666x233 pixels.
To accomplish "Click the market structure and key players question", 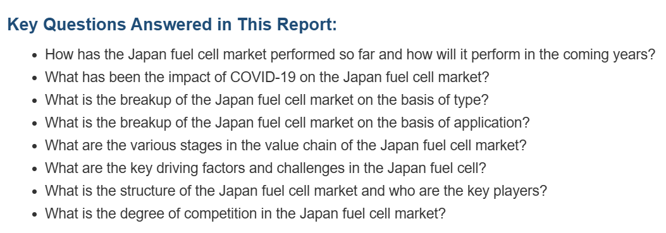I will point(296,191).
